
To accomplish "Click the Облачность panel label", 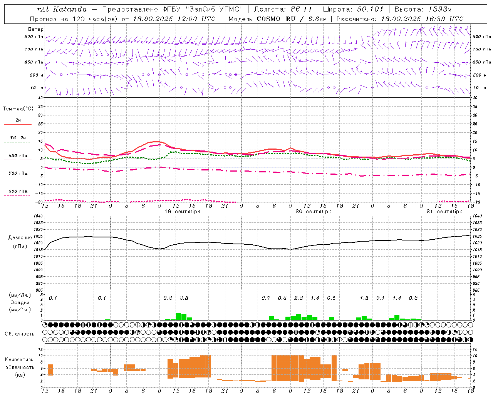I will click(20, 334).
